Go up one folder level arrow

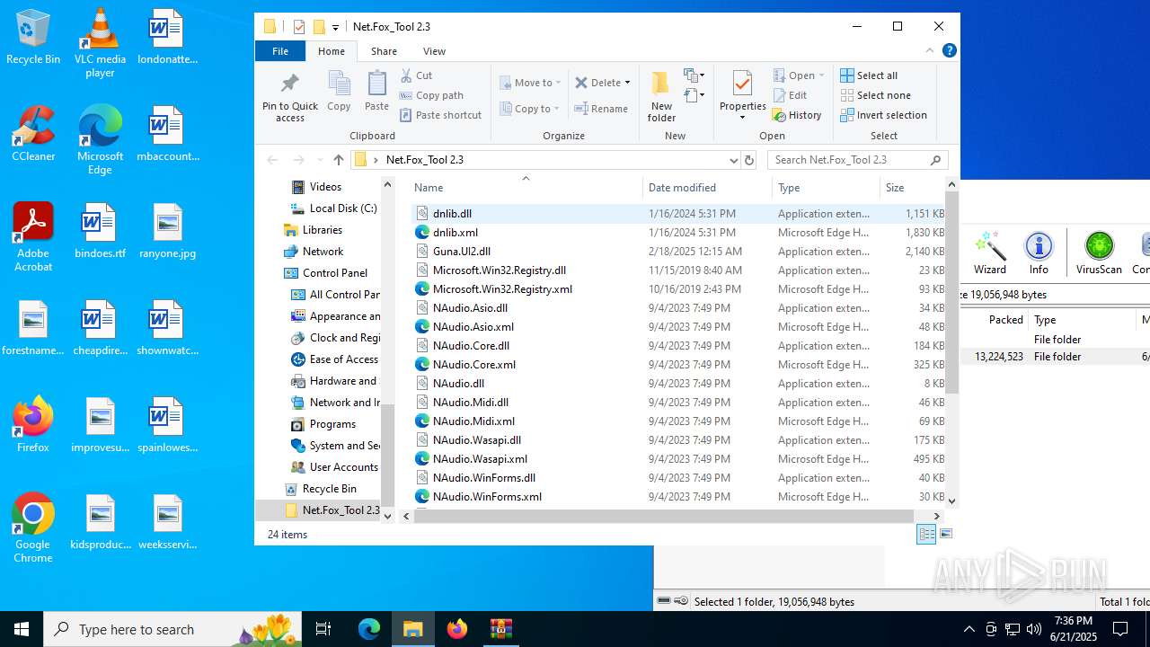click(338, 160)
